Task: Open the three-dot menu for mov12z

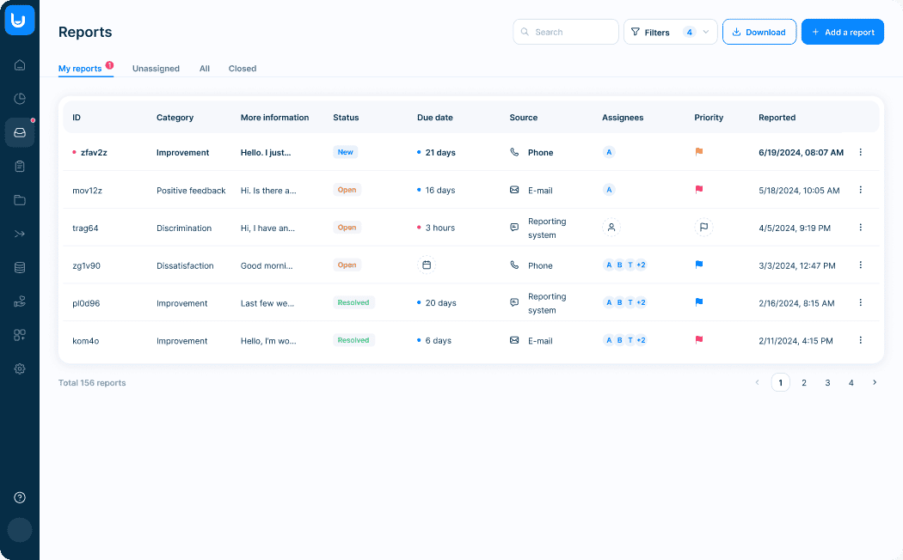Action: tap(860, 190)
